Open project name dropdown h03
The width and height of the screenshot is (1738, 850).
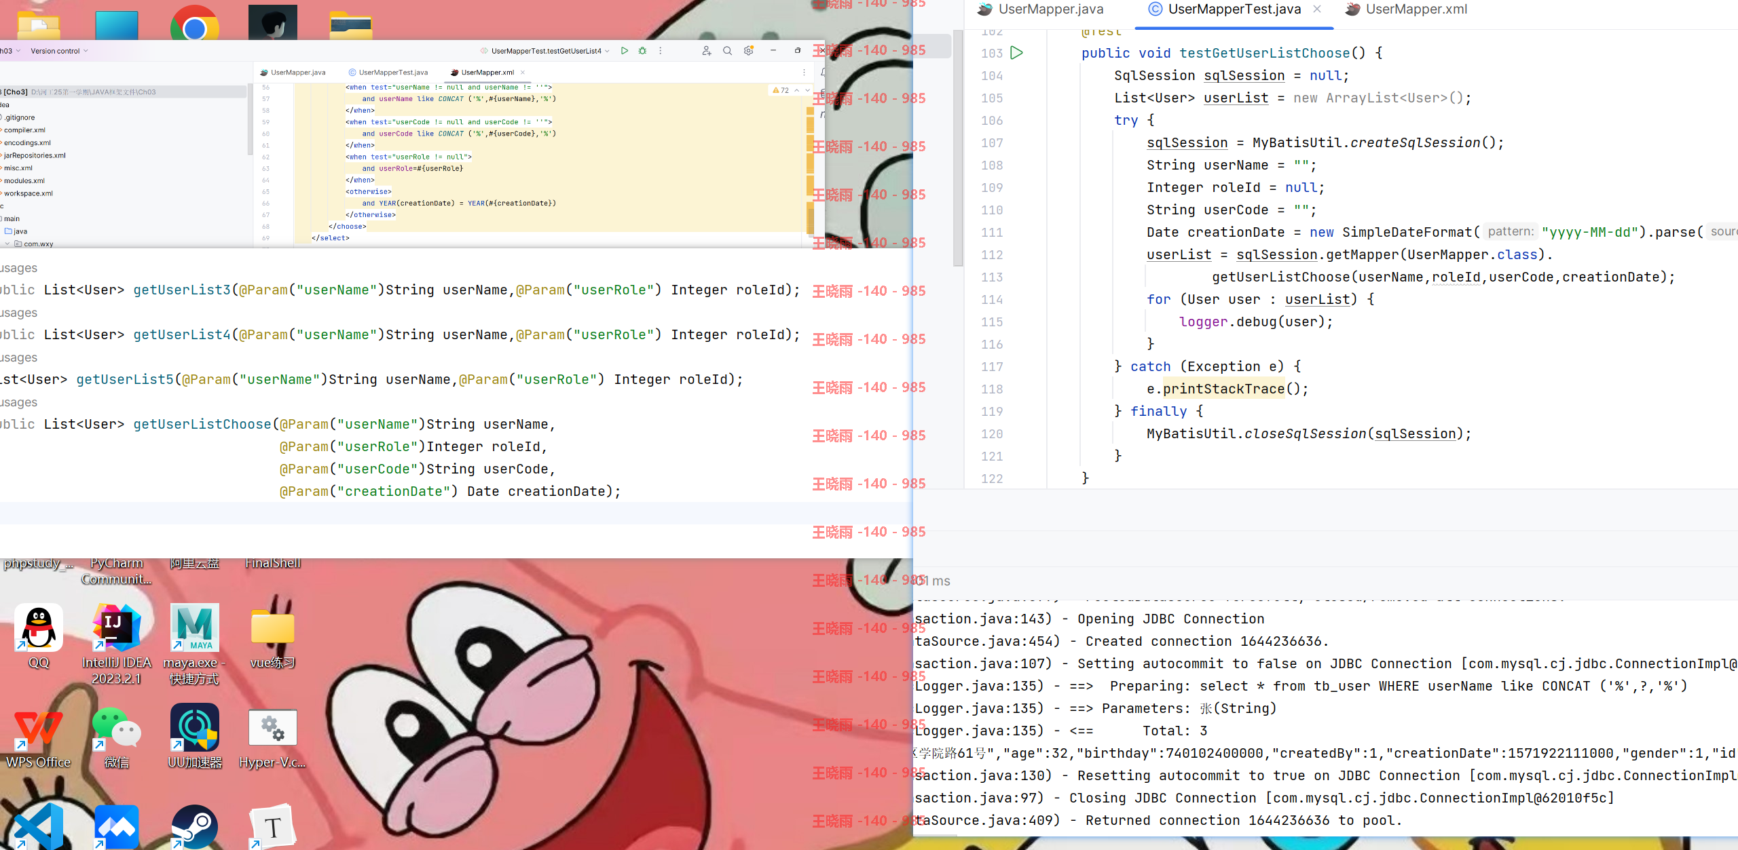(10, 51)
